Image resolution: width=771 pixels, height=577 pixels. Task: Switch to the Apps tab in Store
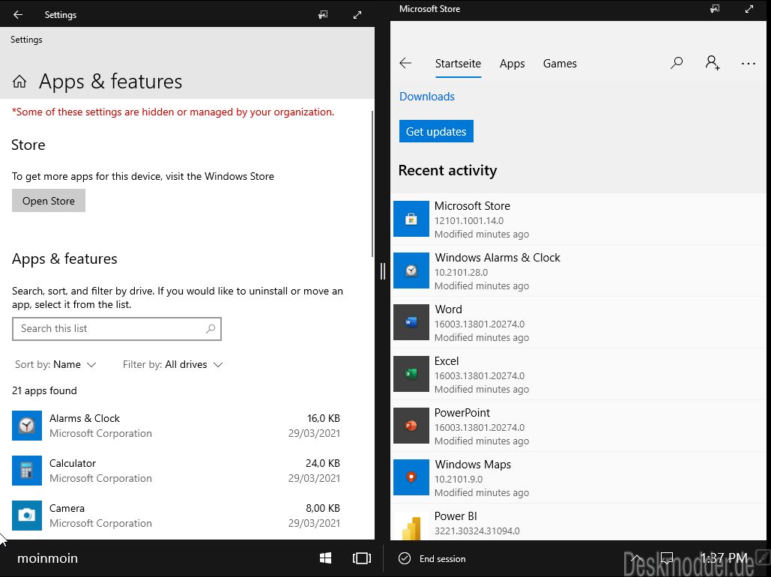pyautogui.click(x=512, y=64)
